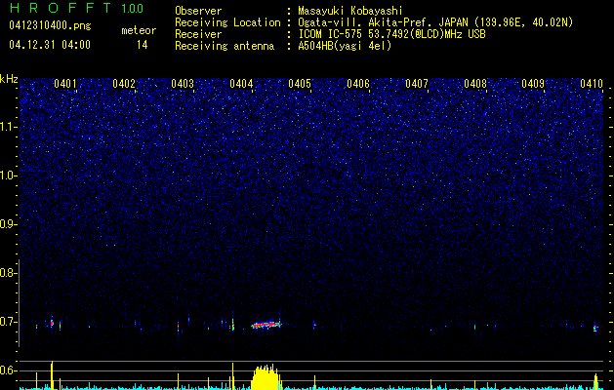This screenshot has width=614, height=390.
Task: Click the 'Receiving Location' label
Action: 227,22
